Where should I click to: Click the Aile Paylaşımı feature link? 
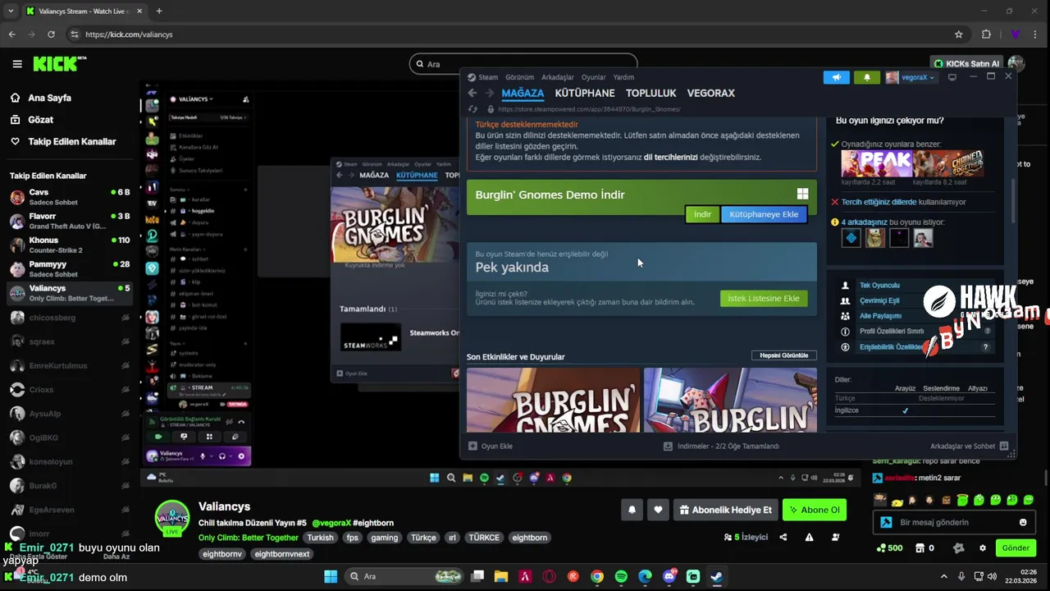tap(880, 316)
